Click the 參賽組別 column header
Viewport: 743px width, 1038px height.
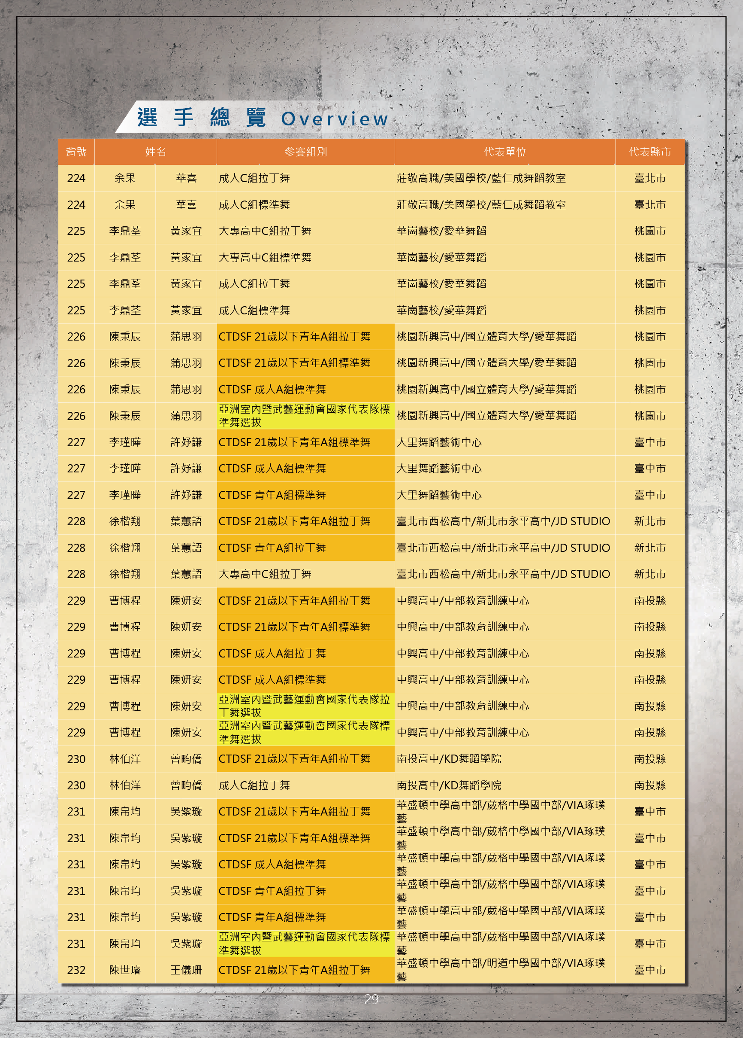coord(305,152)
